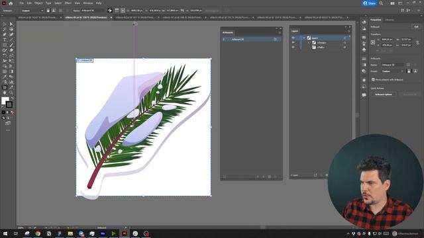Open the Layers panel flyout menu
The height and width of the screenshot is (238, 424).
pos(349,31)
